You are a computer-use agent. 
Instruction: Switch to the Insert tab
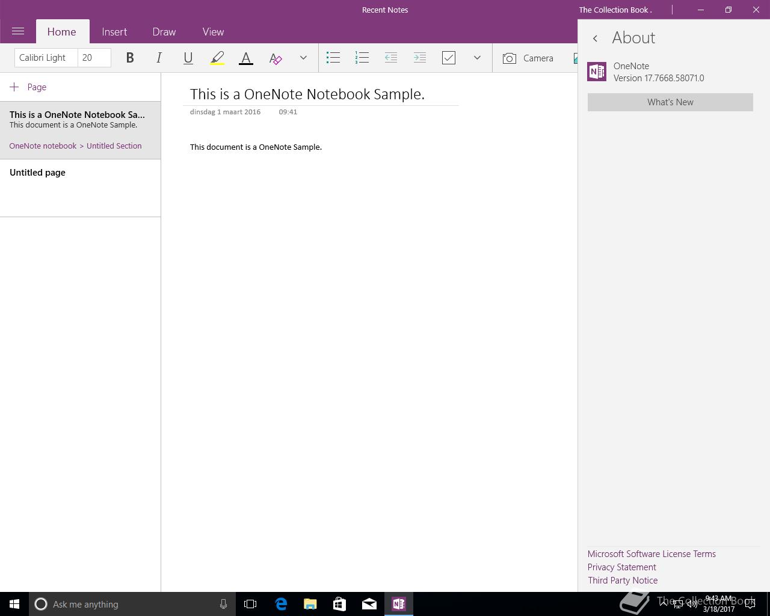114,32
